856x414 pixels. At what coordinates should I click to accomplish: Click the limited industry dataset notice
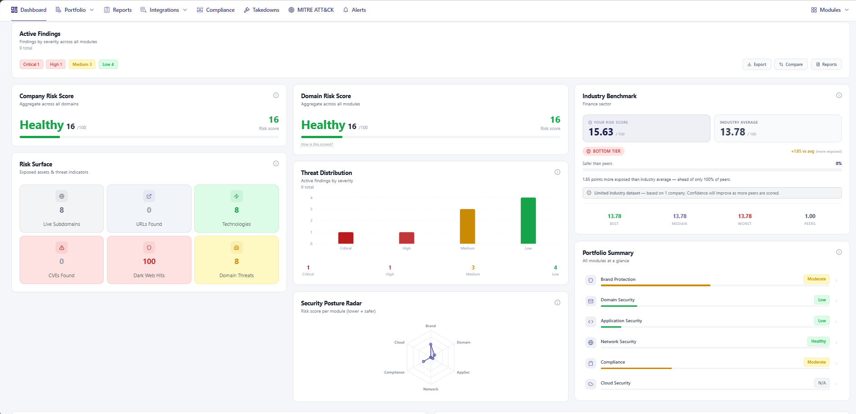pyautogui.click(x=712, y=193)
